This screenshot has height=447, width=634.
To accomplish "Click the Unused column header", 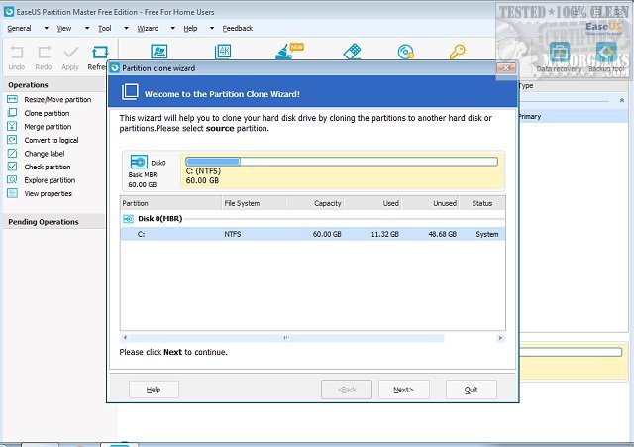I will (x=430, y=203).
